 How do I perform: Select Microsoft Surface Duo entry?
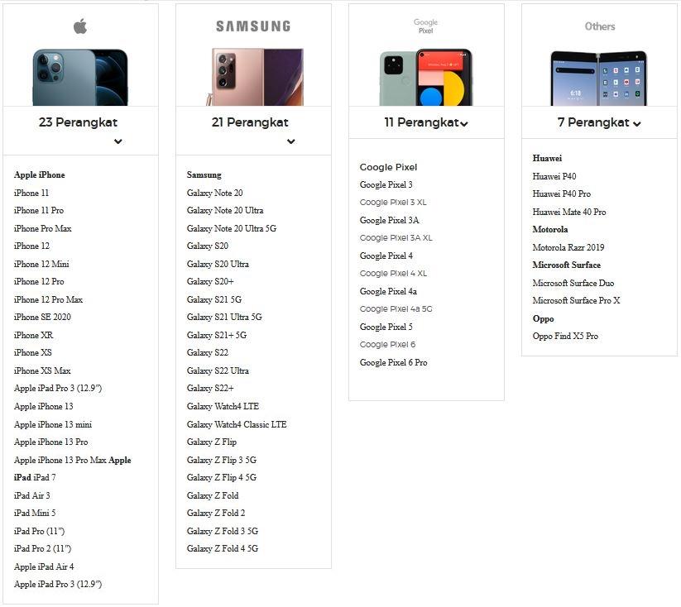click(x=573, y=283)
